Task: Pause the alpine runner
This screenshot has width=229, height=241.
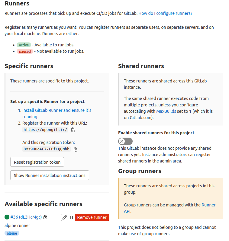Action: click(72, 217)
